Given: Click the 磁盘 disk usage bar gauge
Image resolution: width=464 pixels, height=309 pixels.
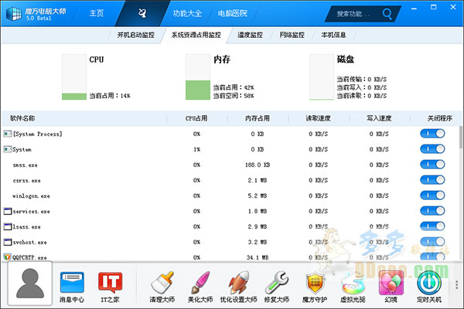Looking at the screenshot, I should [x=322, y=77].
